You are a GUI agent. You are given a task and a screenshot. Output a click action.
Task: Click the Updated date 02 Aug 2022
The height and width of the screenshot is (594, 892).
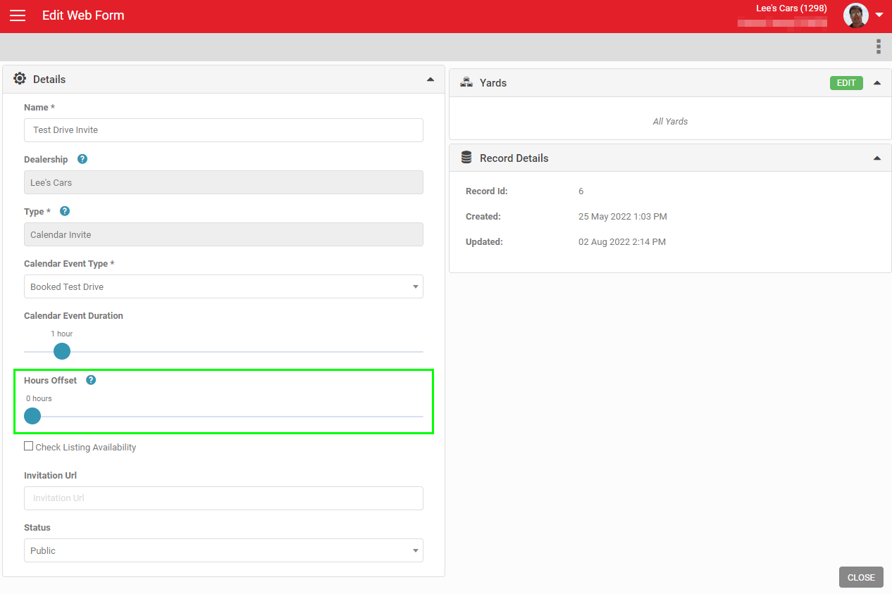[622, 242]
